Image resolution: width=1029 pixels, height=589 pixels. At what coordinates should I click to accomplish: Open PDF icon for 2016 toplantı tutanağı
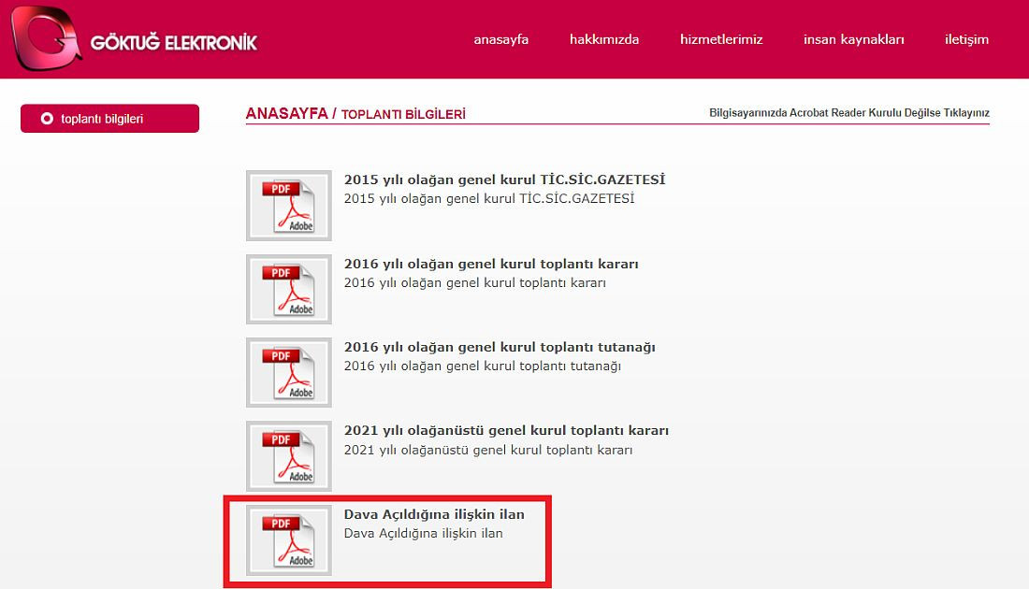pos(289,372)
